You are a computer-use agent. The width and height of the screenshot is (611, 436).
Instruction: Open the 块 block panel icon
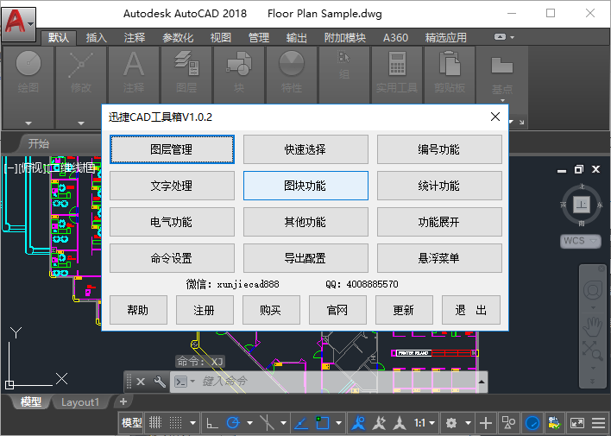pyautogui.click(x=239, y=63)
